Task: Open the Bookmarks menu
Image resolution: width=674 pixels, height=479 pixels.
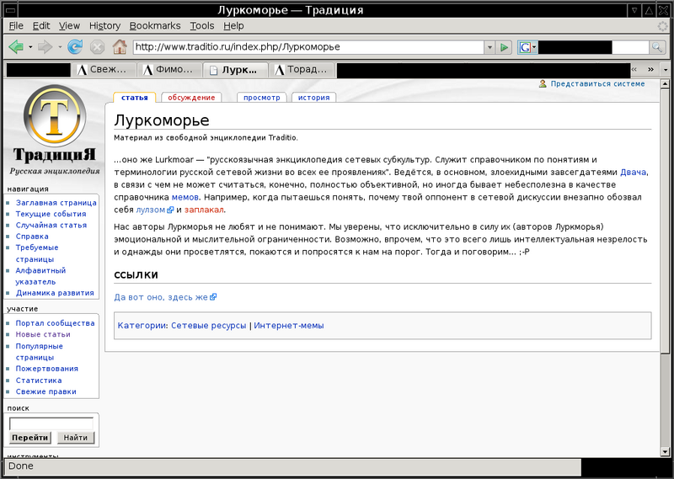Action: pos(155,26)
